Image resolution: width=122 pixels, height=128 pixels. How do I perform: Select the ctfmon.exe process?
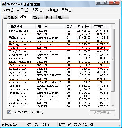[x=59, y=93]
